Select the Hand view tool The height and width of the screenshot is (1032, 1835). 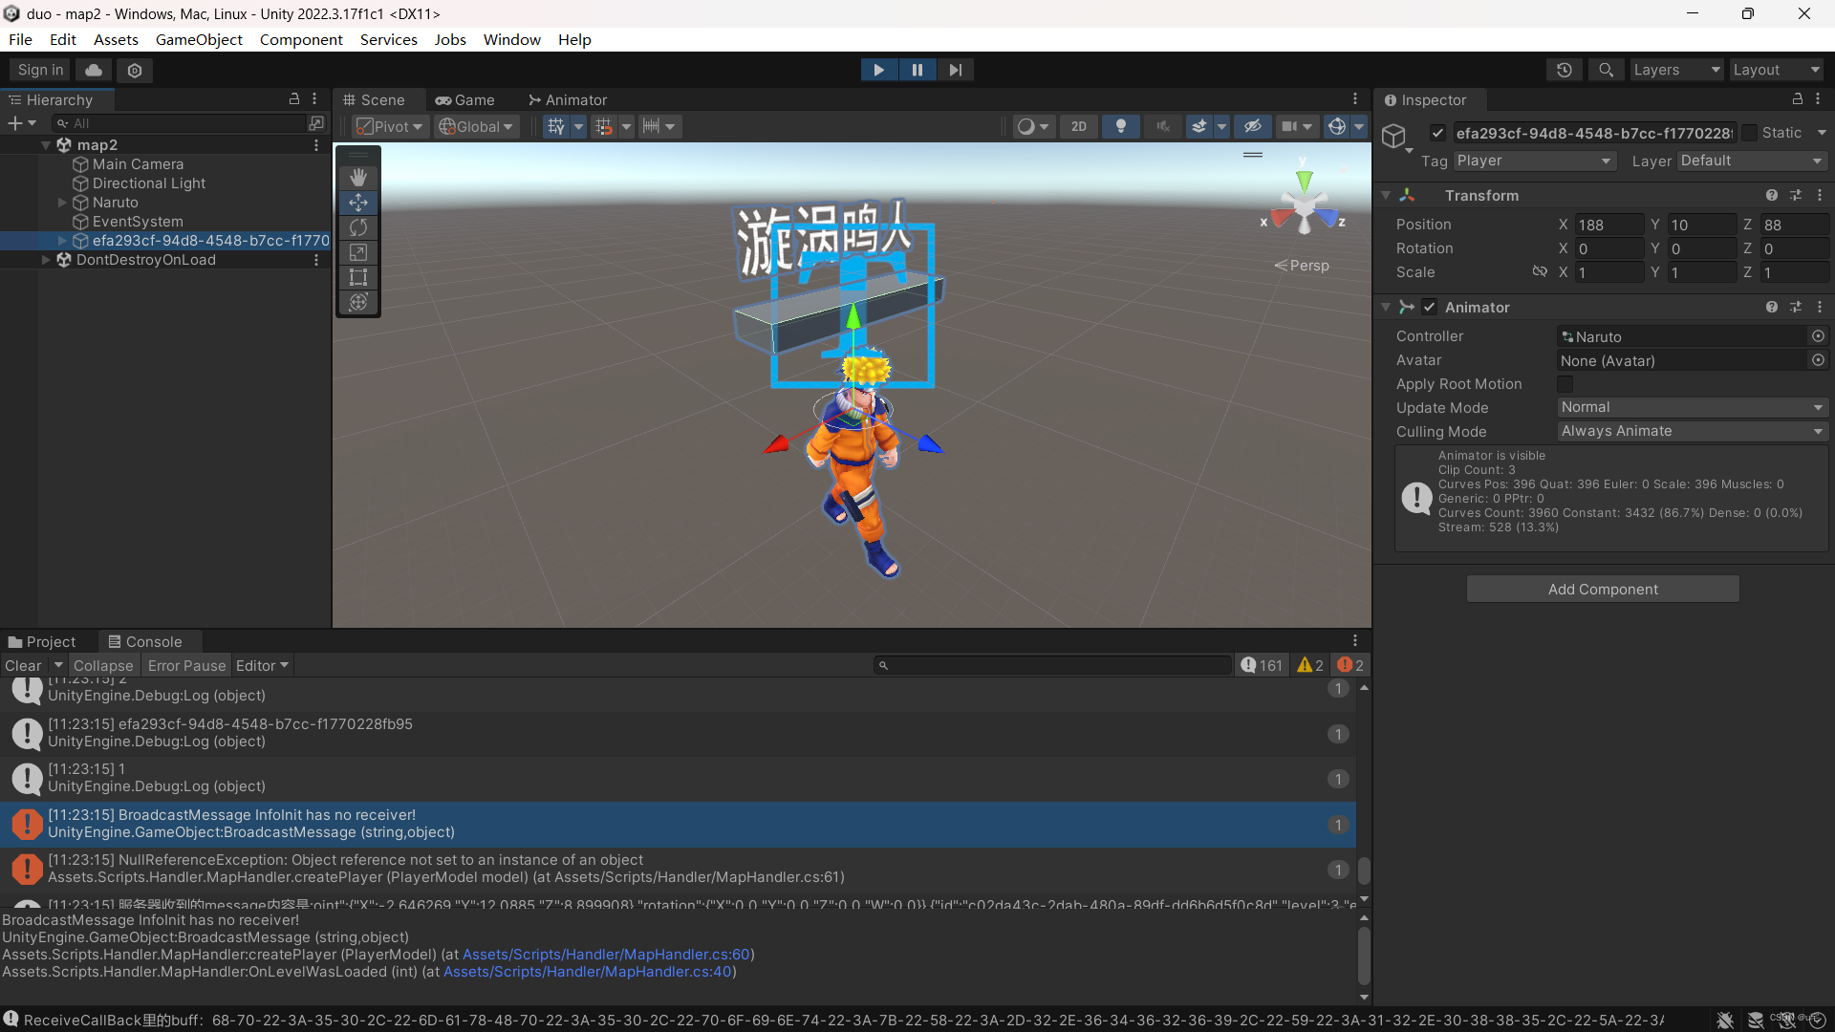click(358, 178)
